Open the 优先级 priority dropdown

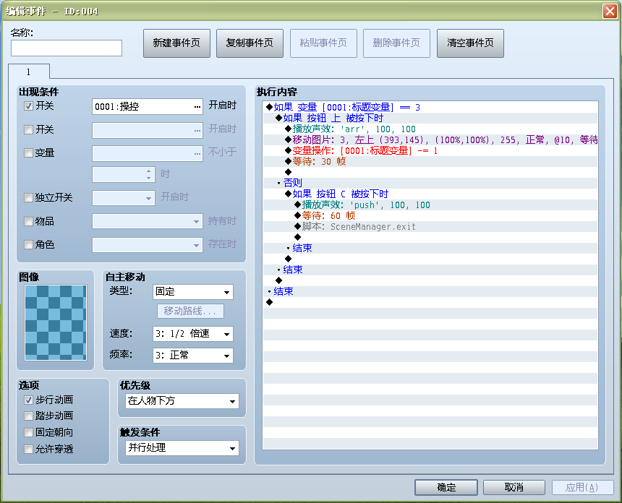tap(182, 401)
